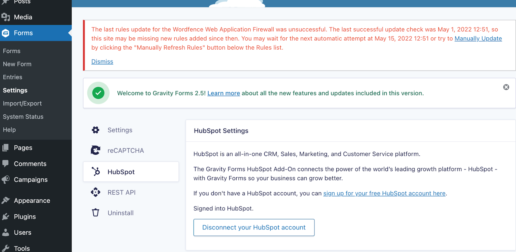Open the Entries submenu item
516x252 pixels.
tap(13, 77)
